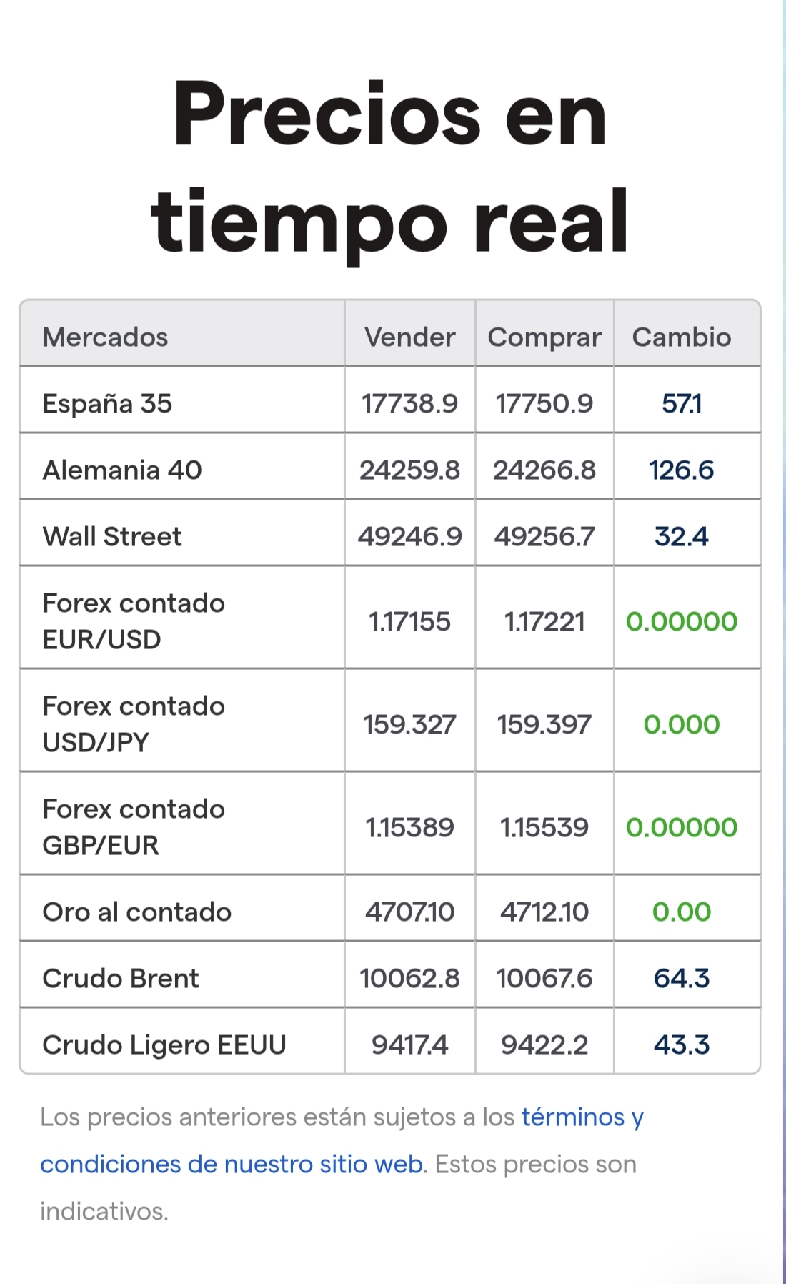
Task: Select Crudo Ligero EEUU market
Action: [164, 1045]
